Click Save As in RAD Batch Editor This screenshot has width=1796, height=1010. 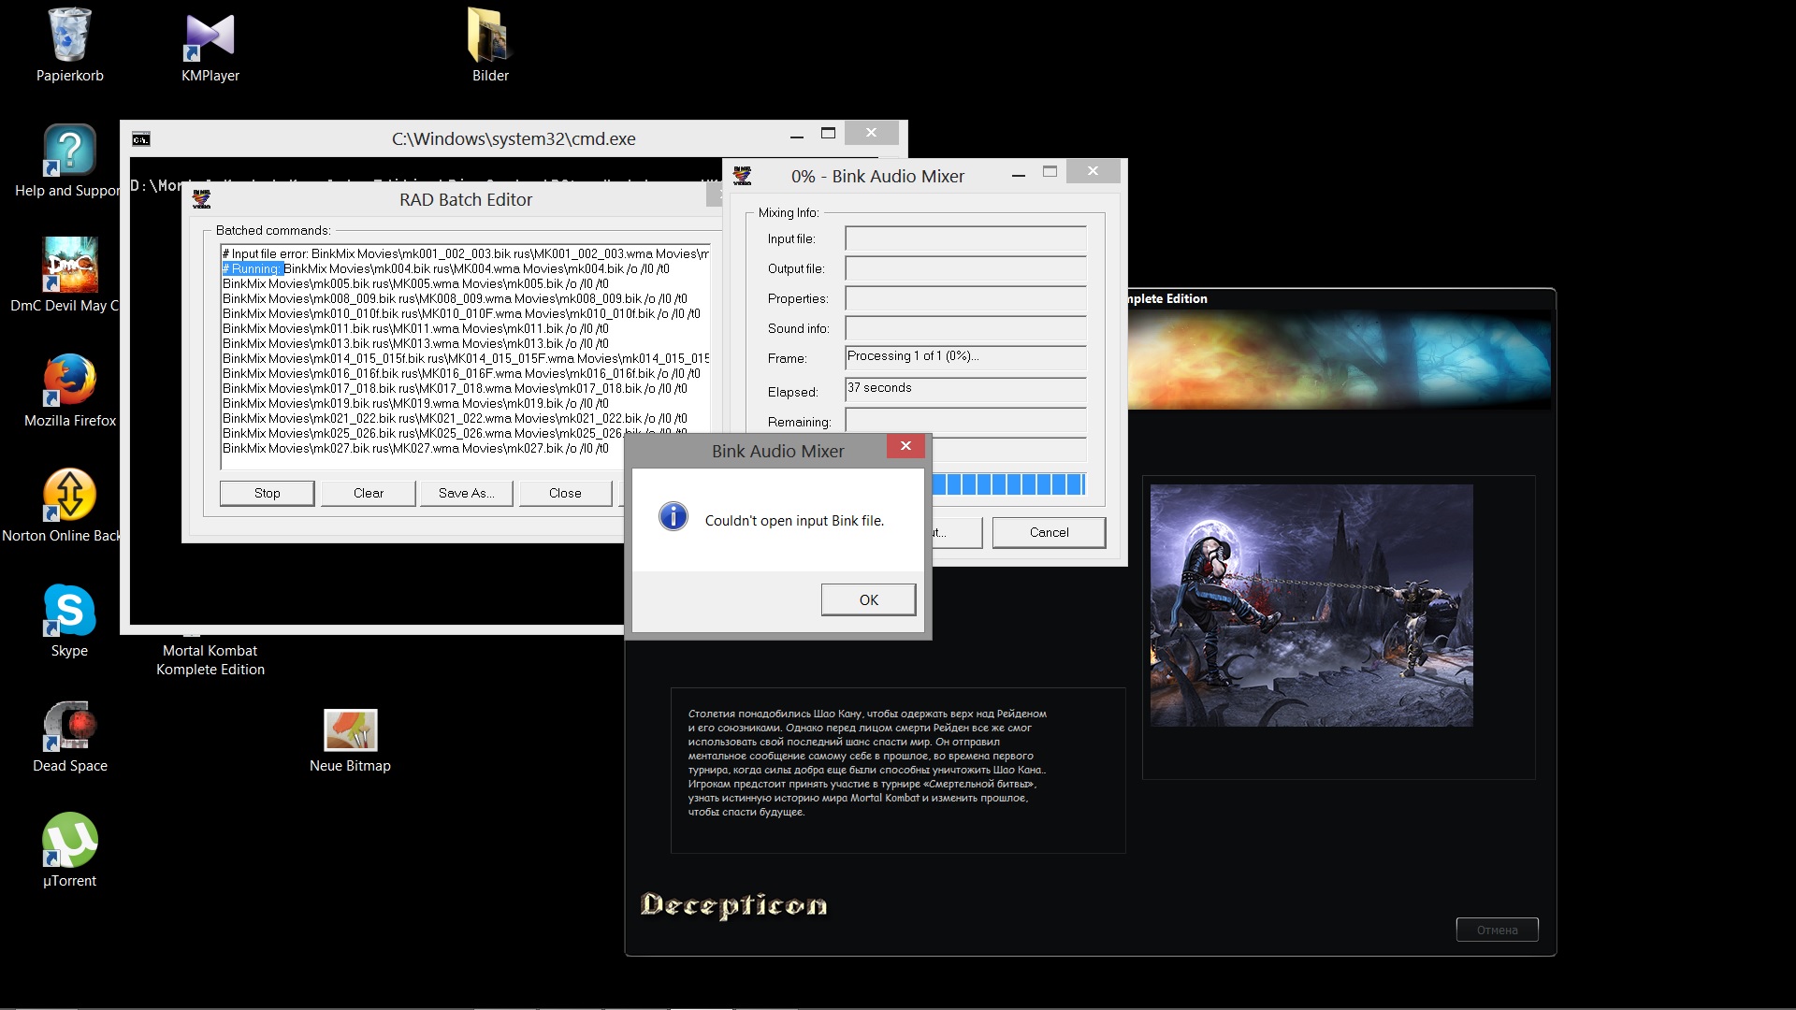(466, 493)
